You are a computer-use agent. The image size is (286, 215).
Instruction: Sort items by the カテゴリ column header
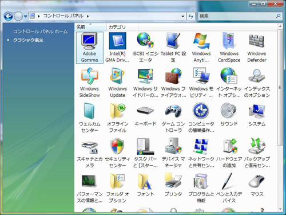[x=122, y=27]
